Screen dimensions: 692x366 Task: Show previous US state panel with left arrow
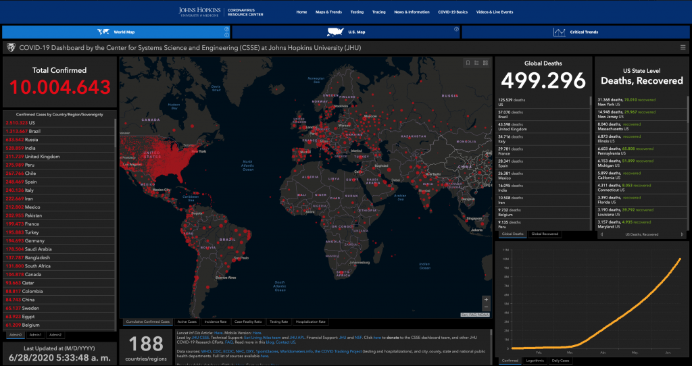coord(601,234)
